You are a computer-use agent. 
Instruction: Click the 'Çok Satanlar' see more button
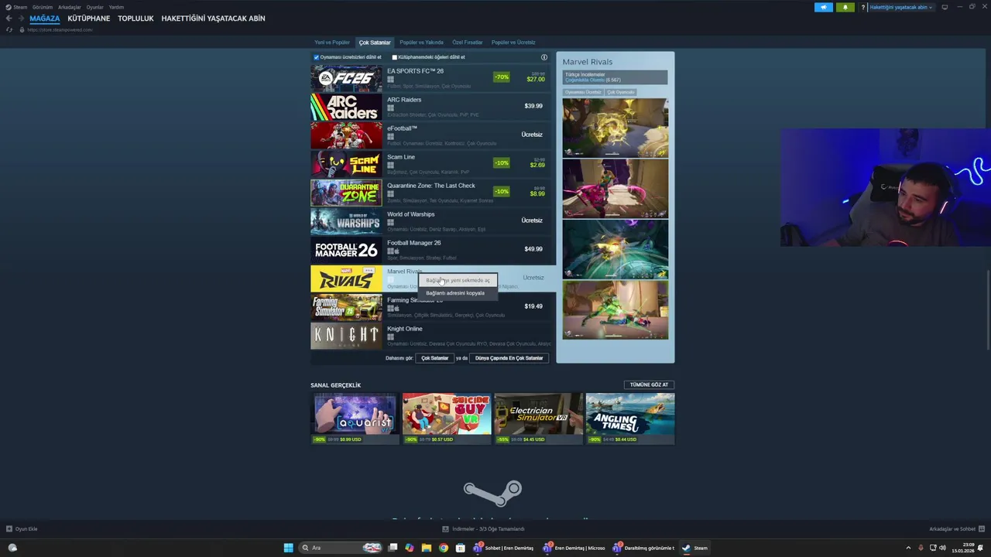pyautogui.click(x=434, y=358)
